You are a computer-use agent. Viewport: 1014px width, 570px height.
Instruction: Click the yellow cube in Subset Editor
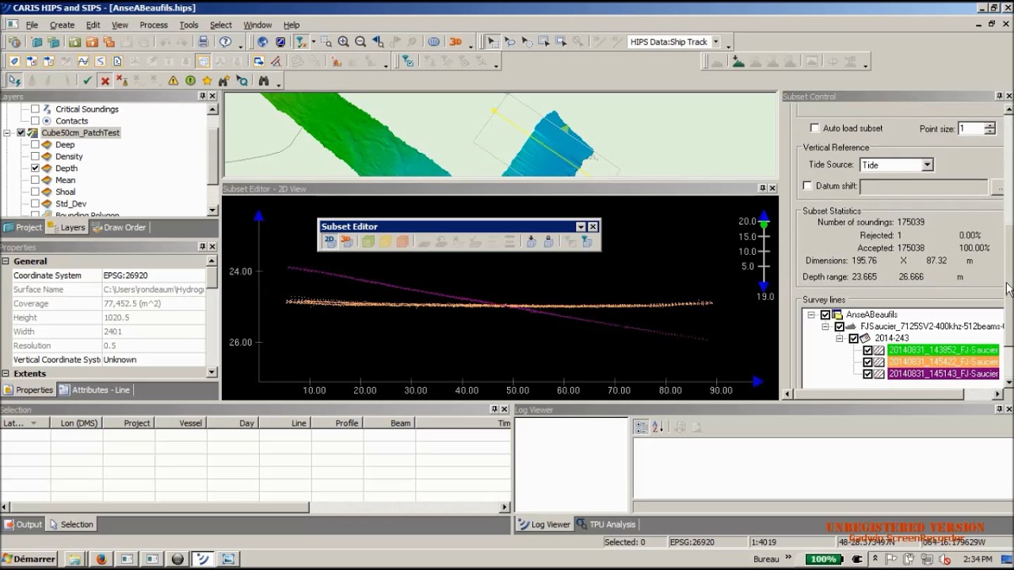(x=385, y=241)
